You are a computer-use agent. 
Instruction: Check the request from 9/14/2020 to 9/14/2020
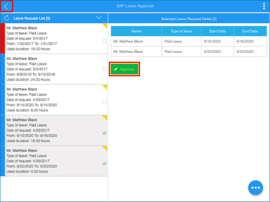[x=104, y=102]
